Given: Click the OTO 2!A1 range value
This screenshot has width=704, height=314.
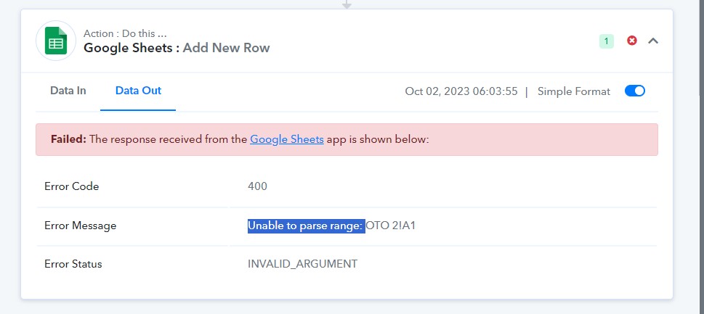Looking at the screenshot, I should tap(391, 226).
